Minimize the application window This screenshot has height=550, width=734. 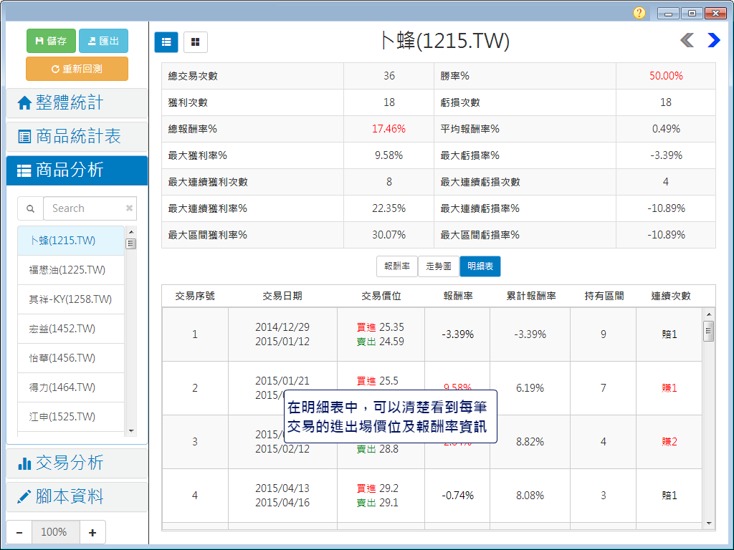click(668, 13)
